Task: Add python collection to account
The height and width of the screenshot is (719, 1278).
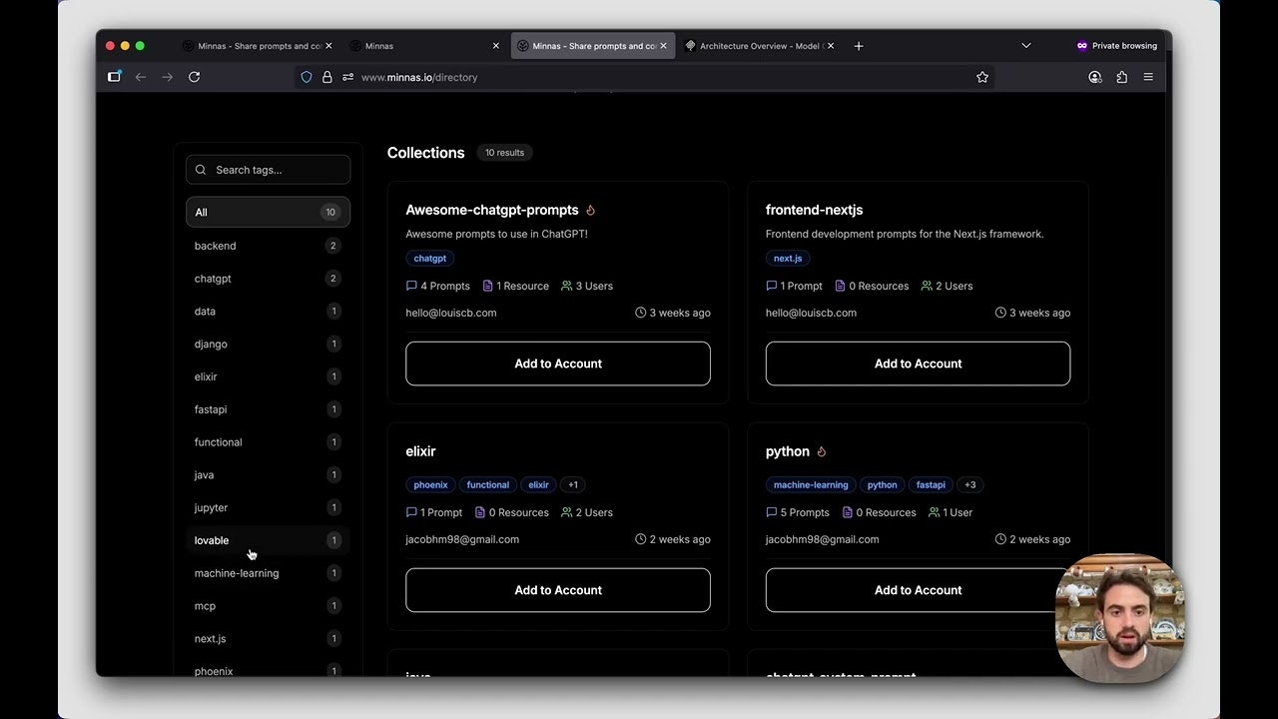Action: point(918,590)
